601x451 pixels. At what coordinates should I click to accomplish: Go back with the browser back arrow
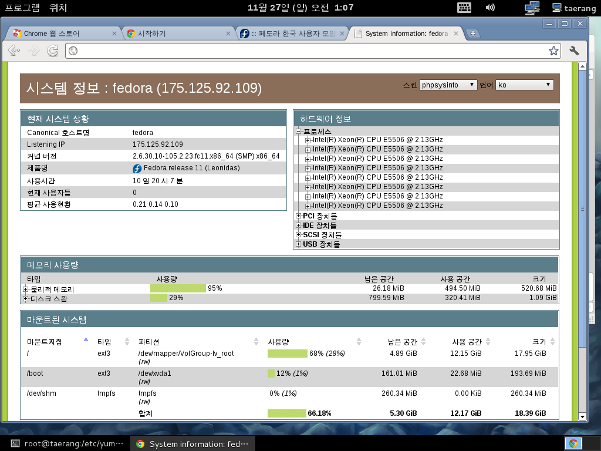pyautogui.click(x=14, y=51)
